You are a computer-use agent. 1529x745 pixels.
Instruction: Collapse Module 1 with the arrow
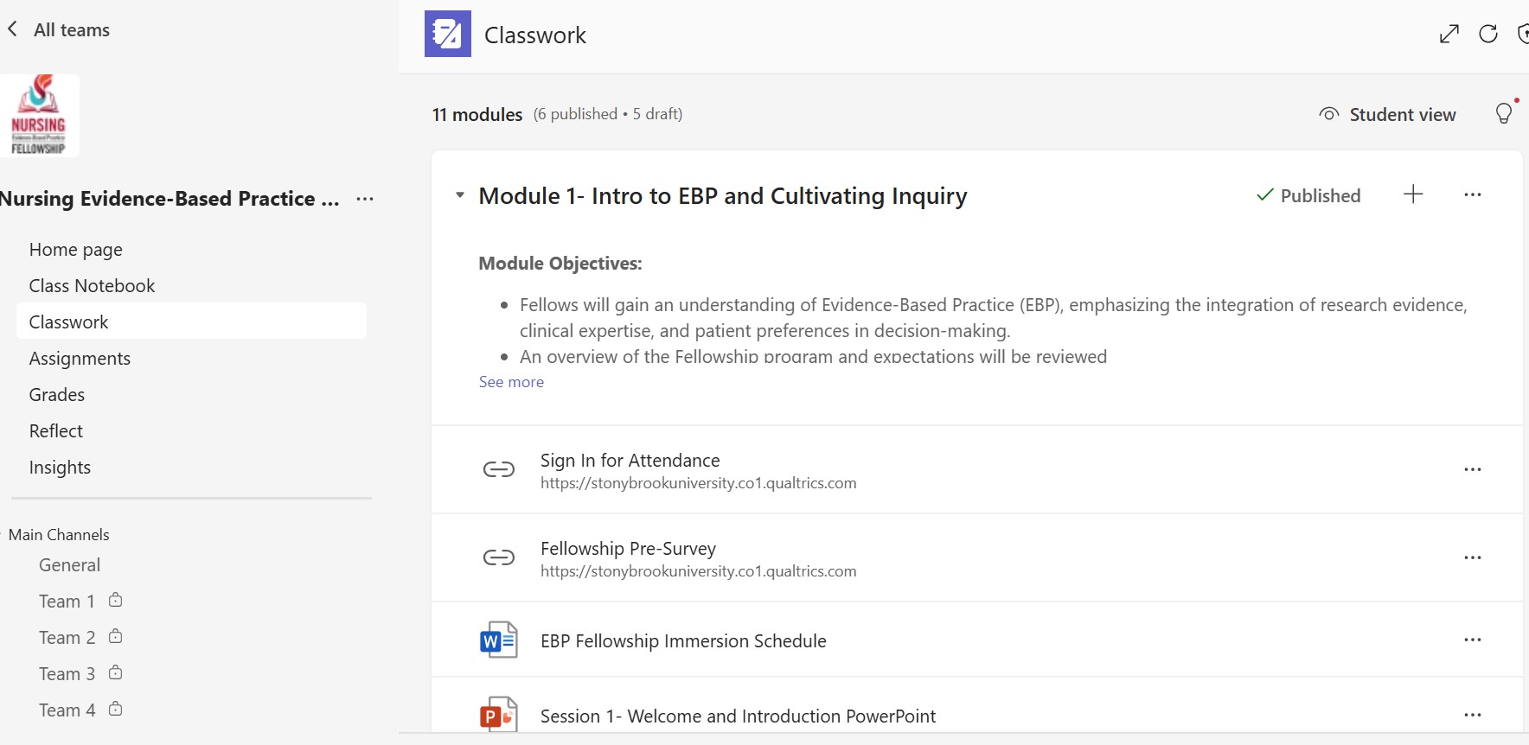460,195
